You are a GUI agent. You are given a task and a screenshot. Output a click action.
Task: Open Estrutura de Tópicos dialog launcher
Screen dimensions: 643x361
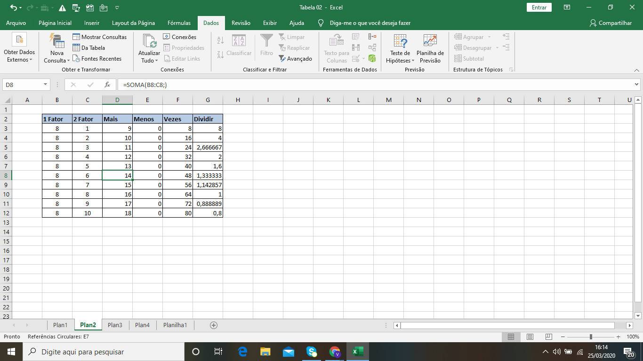pos(511,70)
